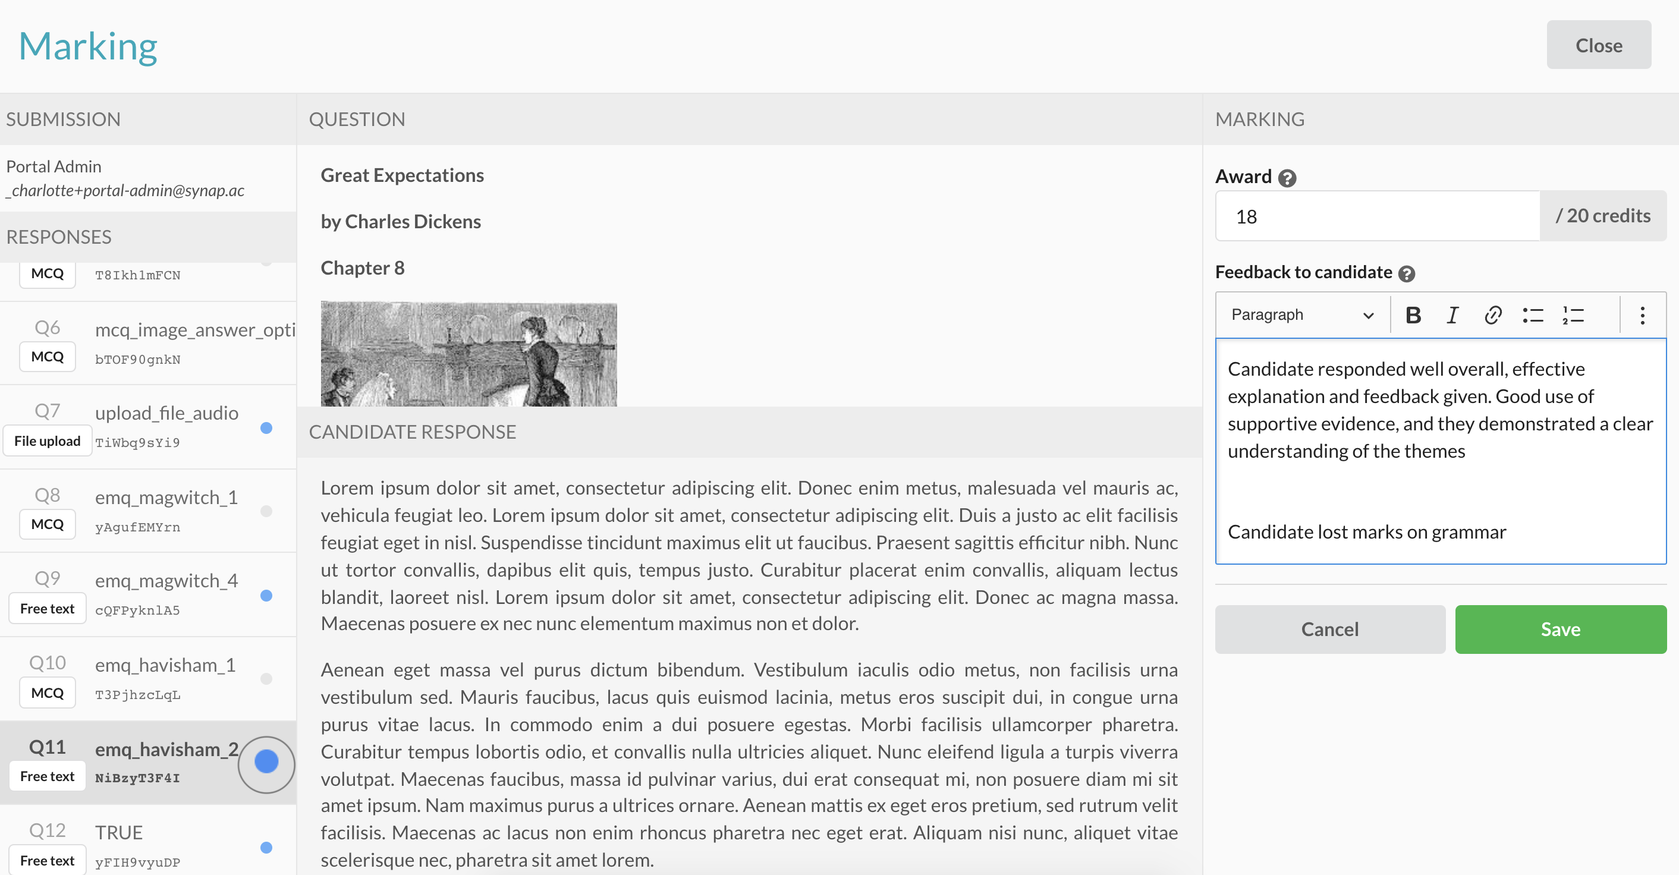Click the 'Great Expectations' question title
Viewport: 1679px width, 875px height.
(x=402, y=175)
